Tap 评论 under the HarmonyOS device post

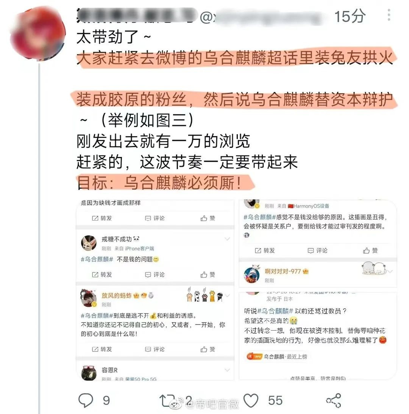(317, 251)
